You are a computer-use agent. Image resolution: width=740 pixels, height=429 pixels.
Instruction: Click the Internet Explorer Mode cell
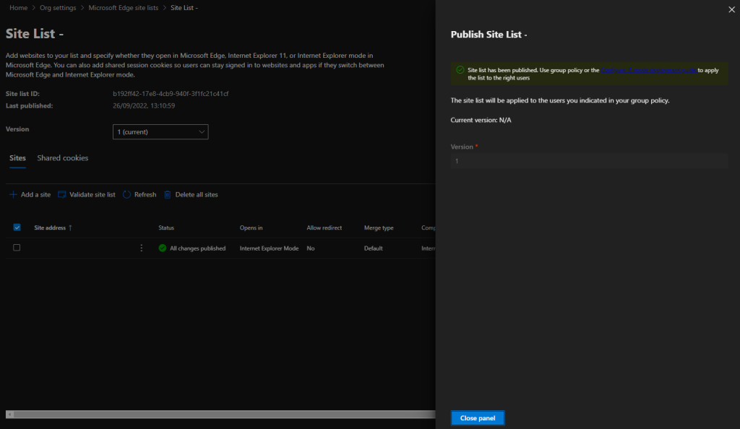[269, 248]
